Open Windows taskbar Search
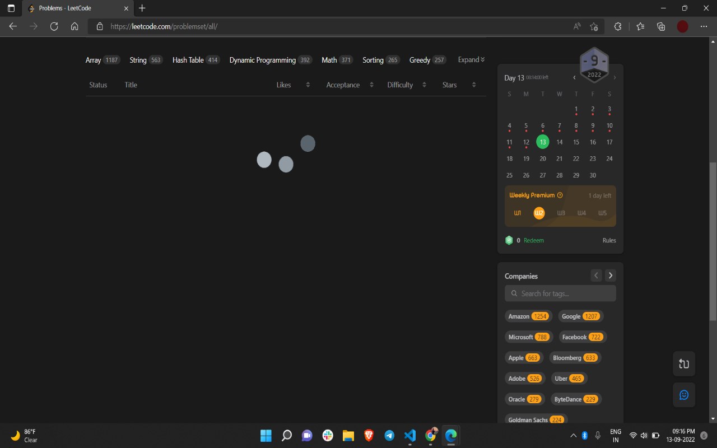 pyautogui.click(x=286, y=435)
